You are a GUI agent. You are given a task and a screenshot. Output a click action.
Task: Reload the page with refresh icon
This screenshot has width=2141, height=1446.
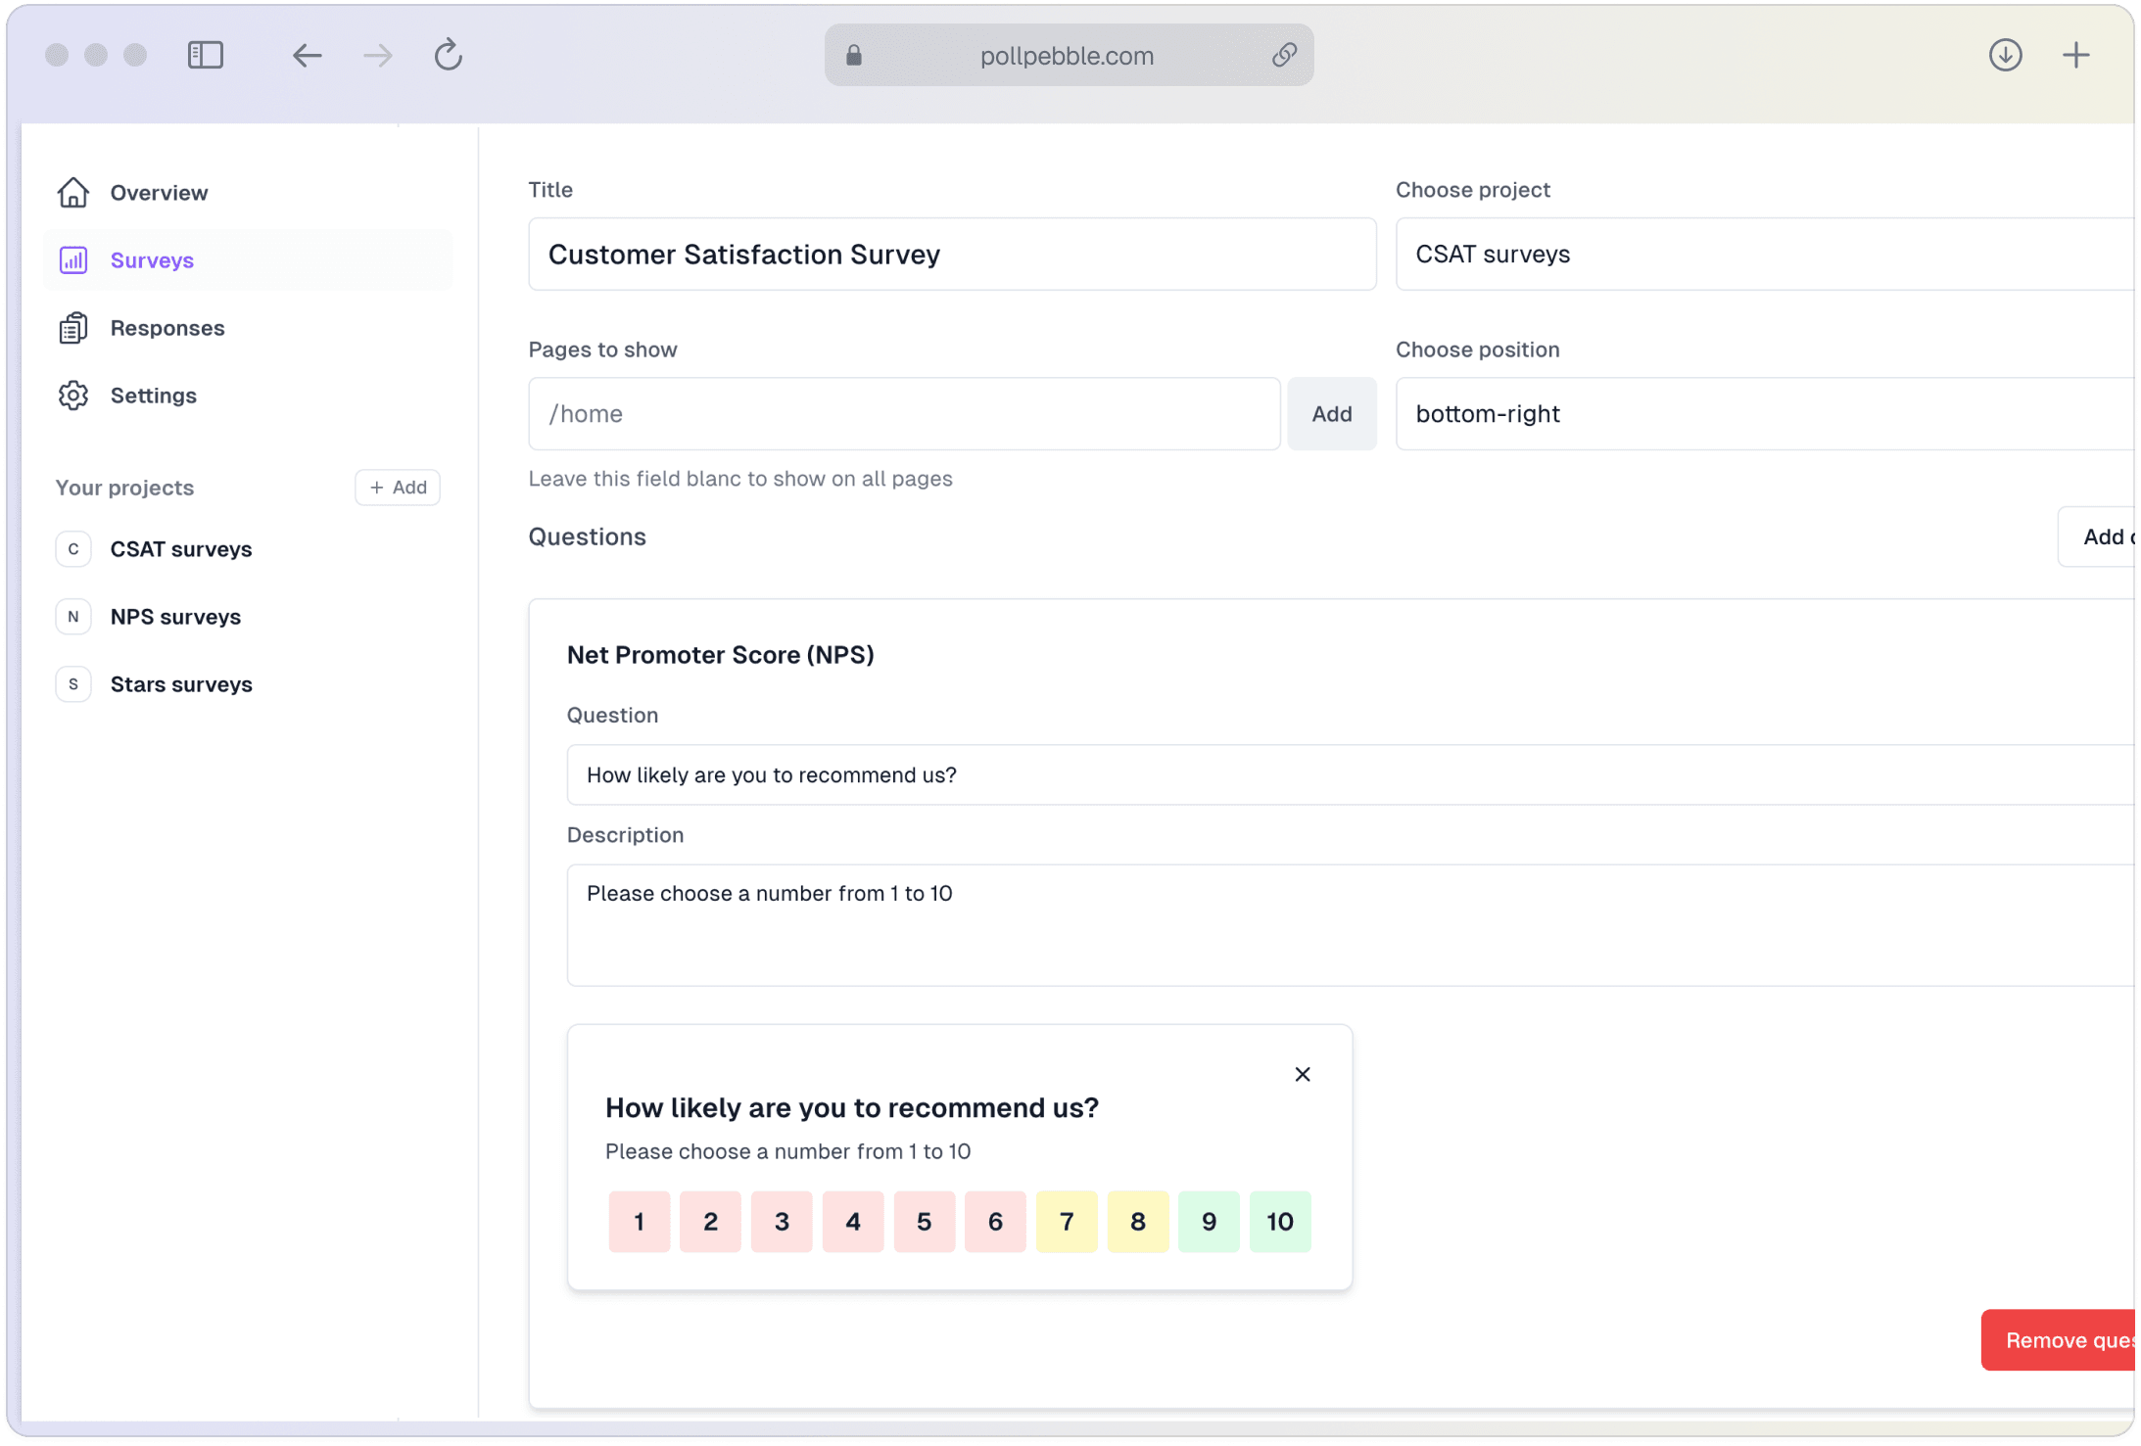click(x=448, y=55)
